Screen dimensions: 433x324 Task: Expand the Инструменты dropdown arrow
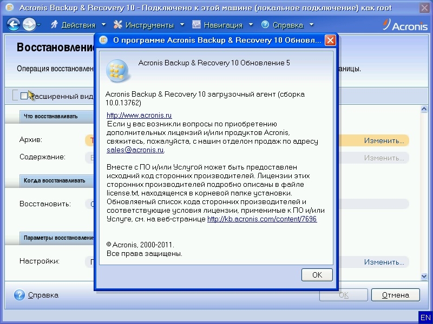click(x=182, y=25)
